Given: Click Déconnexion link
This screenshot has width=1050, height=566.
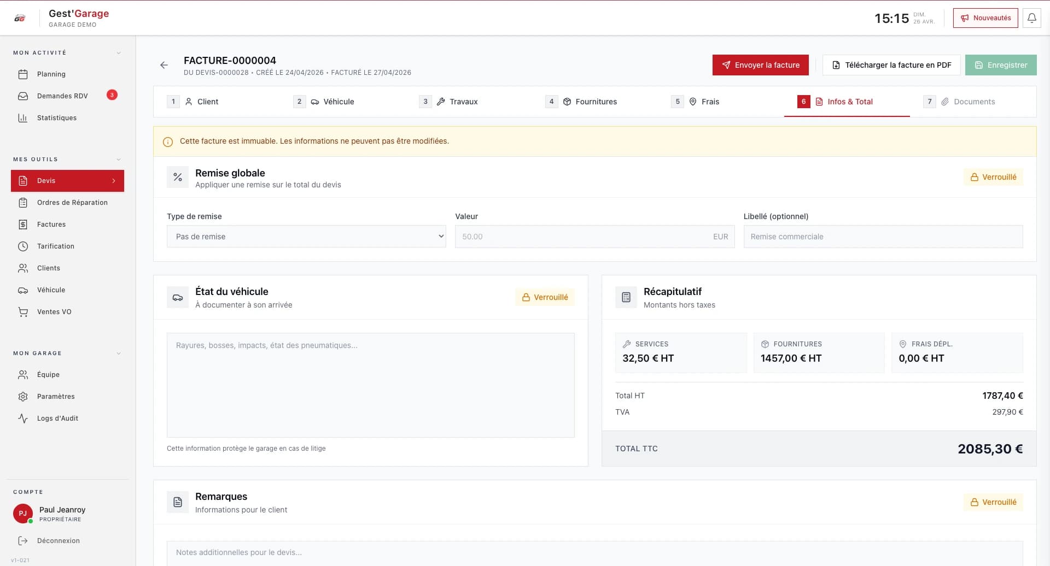Looking at the screenshot, I should point(59,541).
